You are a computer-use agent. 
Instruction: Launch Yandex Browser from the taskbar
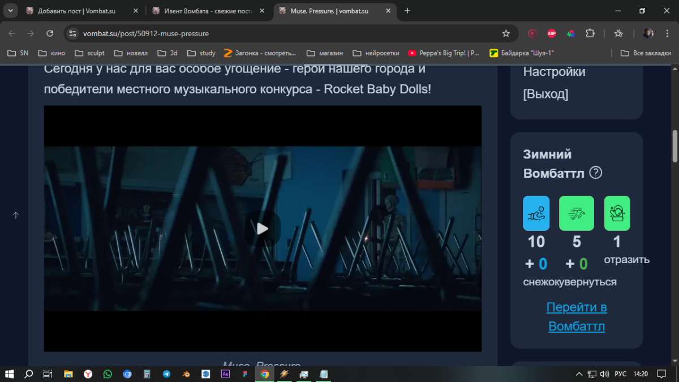tap(88, 374)
